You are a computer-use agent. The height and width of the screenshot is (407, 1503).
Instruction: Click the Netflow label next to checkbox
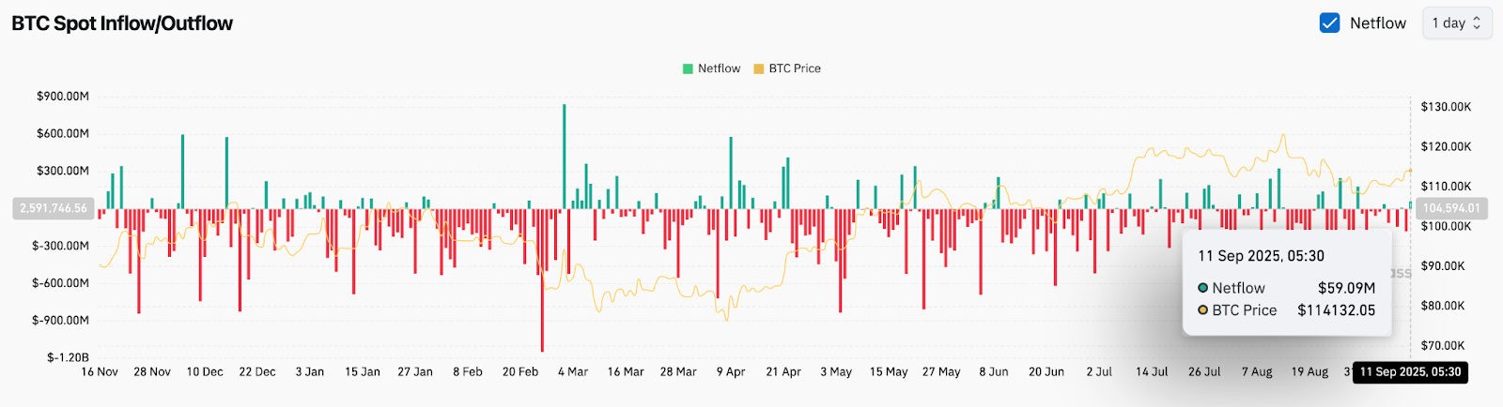(1378, 23)
